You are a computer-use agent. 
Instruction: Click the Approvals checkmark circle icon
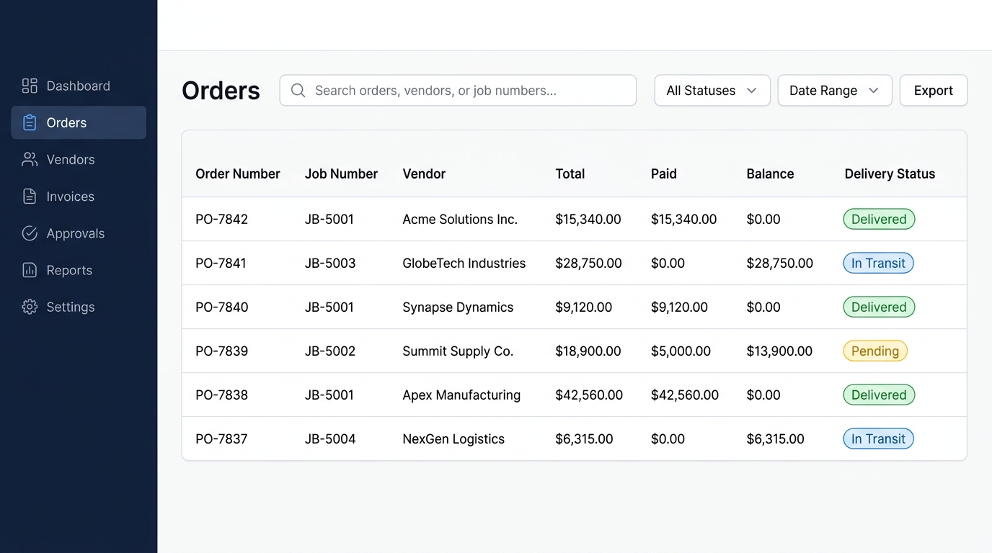click(30, 233)
